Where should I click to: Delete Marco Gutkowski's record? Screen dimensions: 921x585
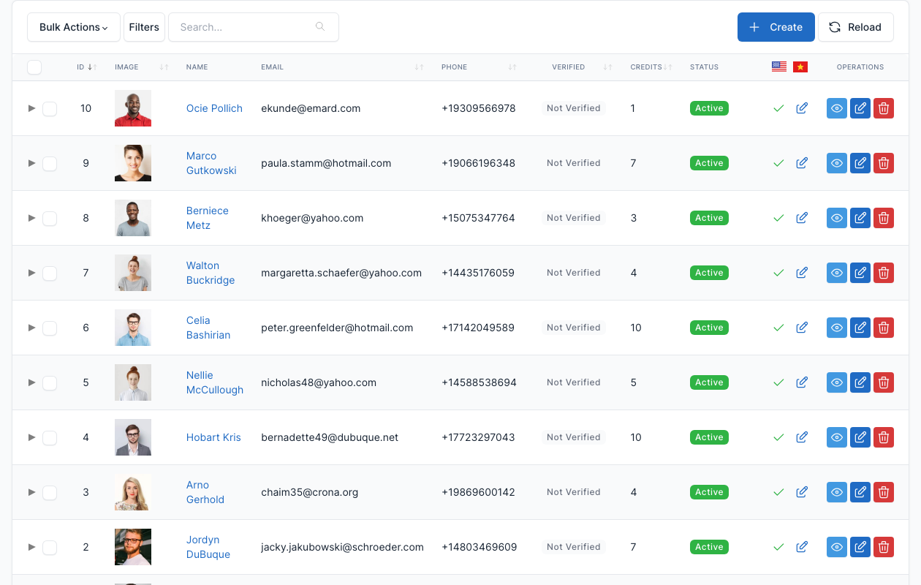pos(884,163)
